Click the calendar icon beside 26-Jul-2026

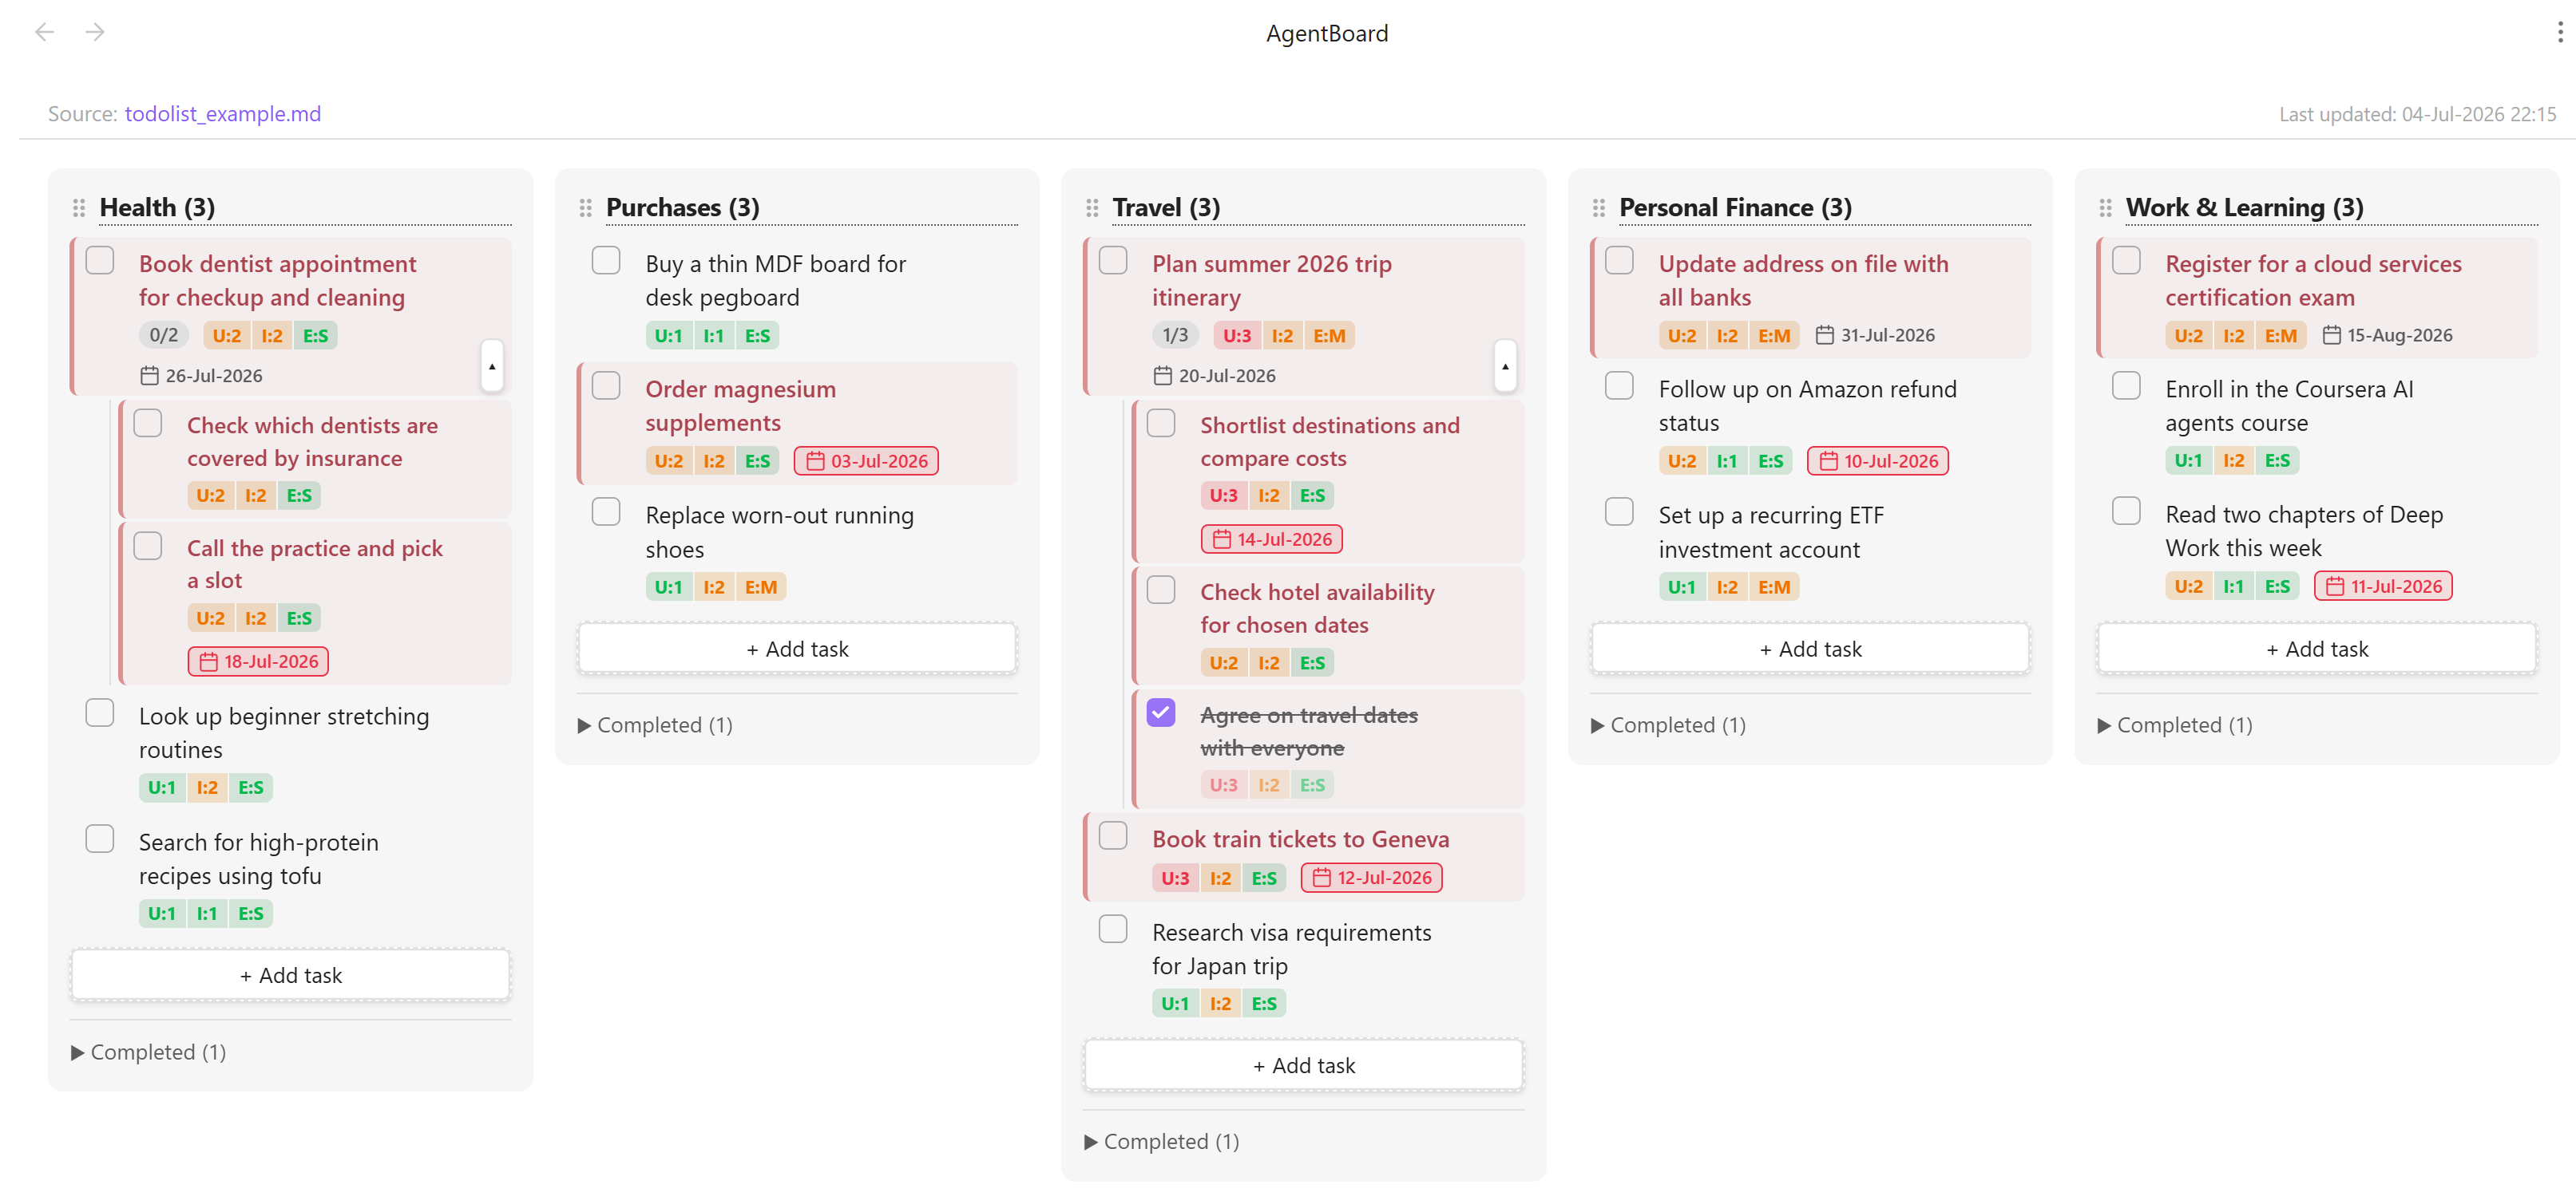pos(149,376)
